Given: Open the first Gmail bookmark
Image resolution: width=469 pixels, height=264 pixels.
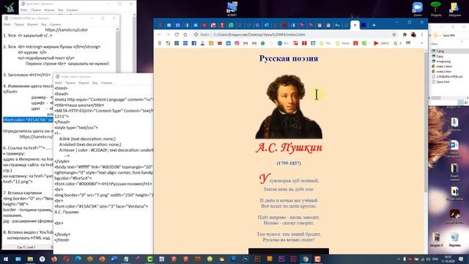Looking at the screenshot, I should 245,43.
